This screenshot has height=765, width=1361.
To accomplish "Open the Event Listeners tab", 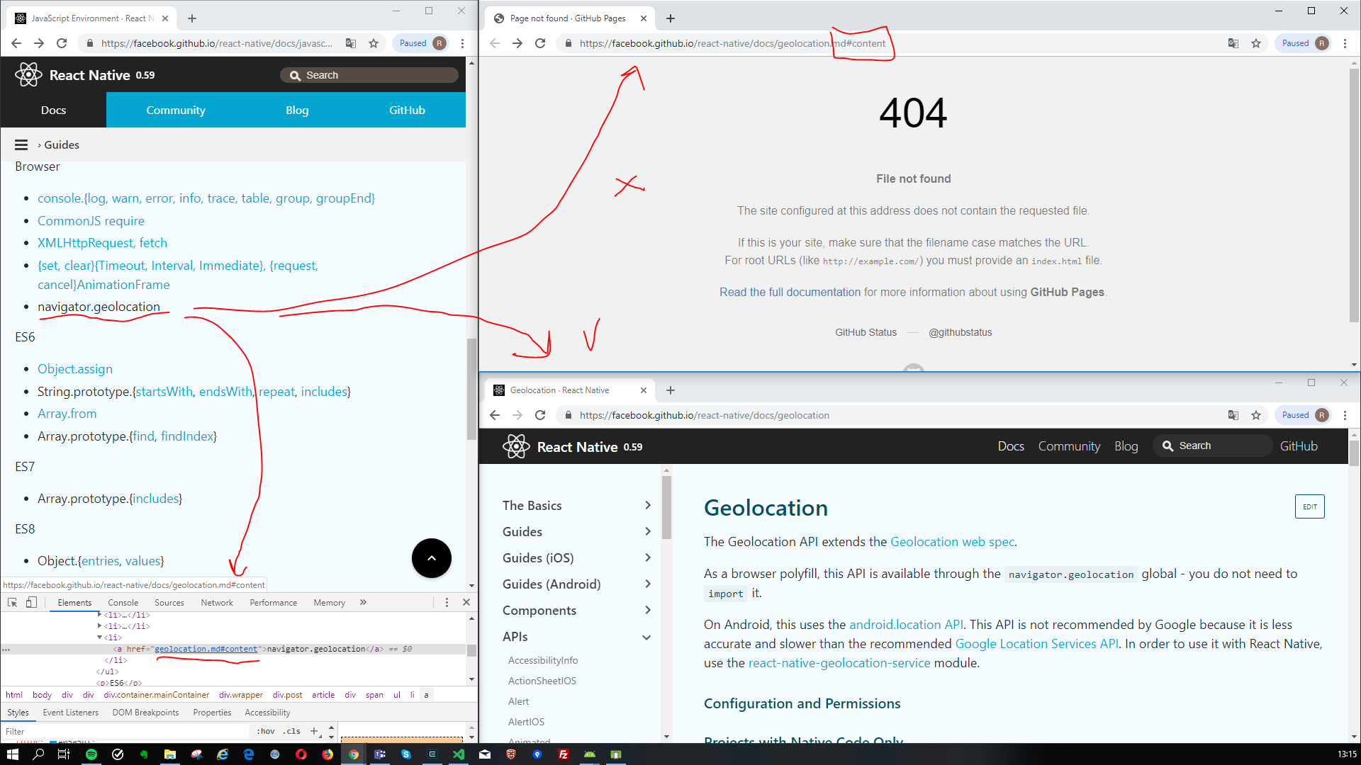I will [71, 713].
